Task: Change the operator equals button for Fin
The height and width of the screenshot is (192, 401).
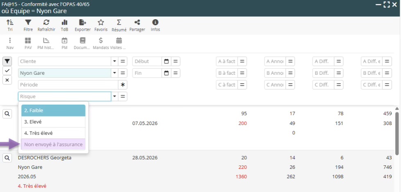Action: (175, 73)
